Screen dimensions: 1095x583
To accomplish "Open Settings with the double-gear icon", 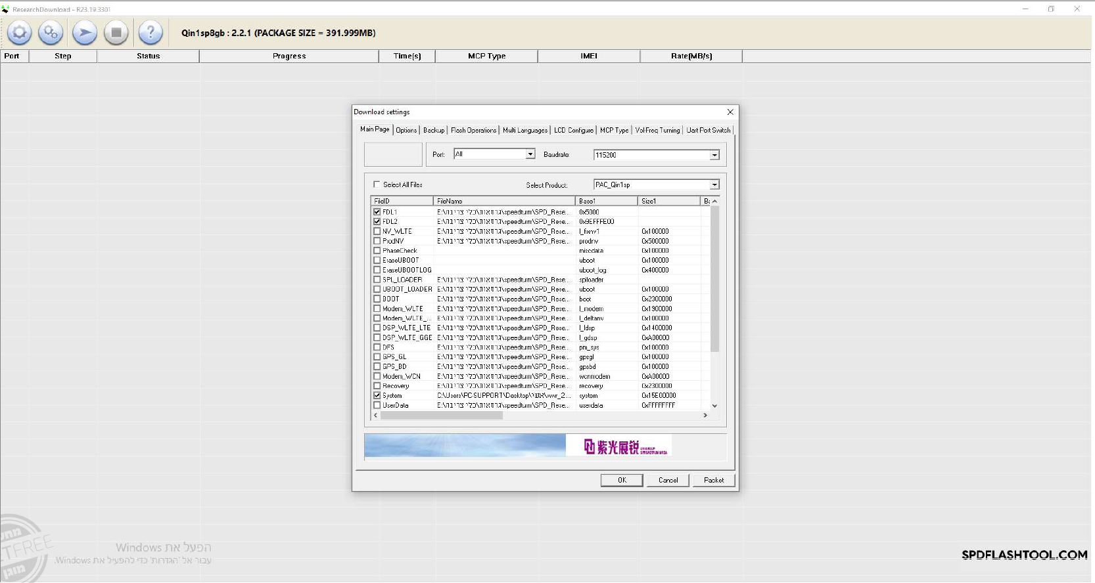I will click(51, 32).
